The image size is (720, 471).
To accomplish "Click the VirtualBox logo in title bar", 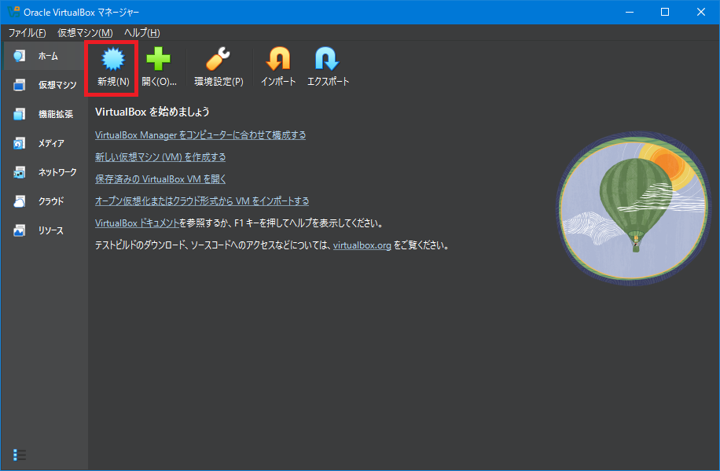I will (x=14, y=12).
